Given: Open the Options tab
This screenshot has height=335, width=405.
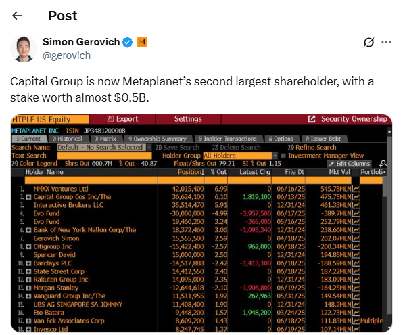Looking at the screenshot, I should point(282,139).
